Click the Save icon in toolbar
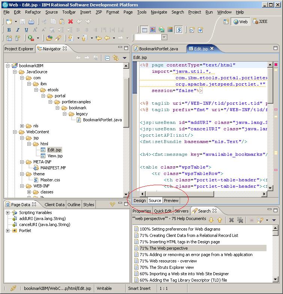The width and height of the screenshot is (283, 294). point(22,21)
